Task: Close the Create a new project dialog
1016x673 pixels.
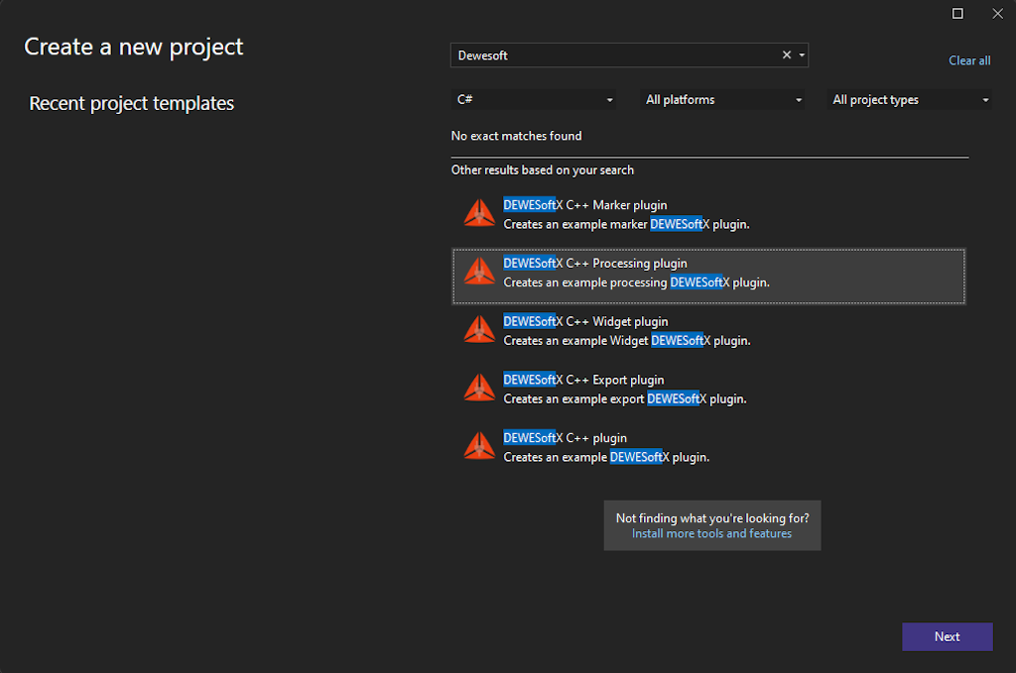Action: [x=998, y=14]
